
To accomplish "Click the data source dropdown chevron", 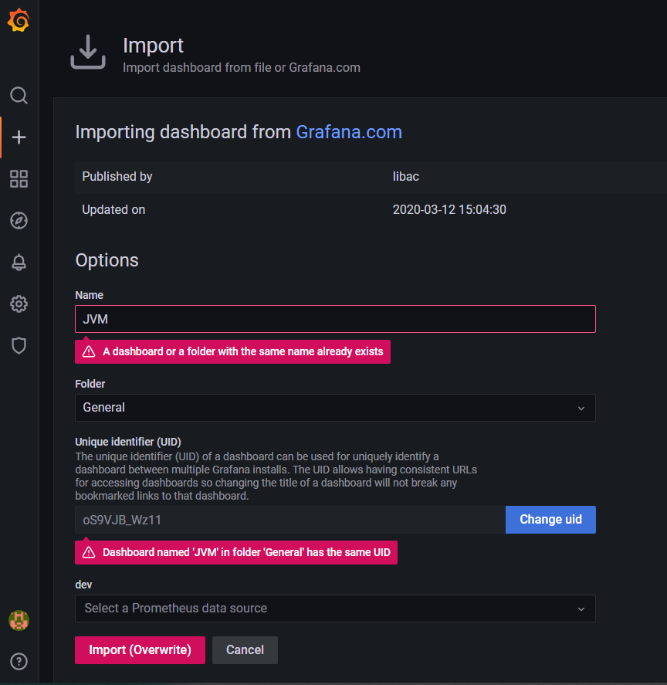I will click(x=581, y=609).
